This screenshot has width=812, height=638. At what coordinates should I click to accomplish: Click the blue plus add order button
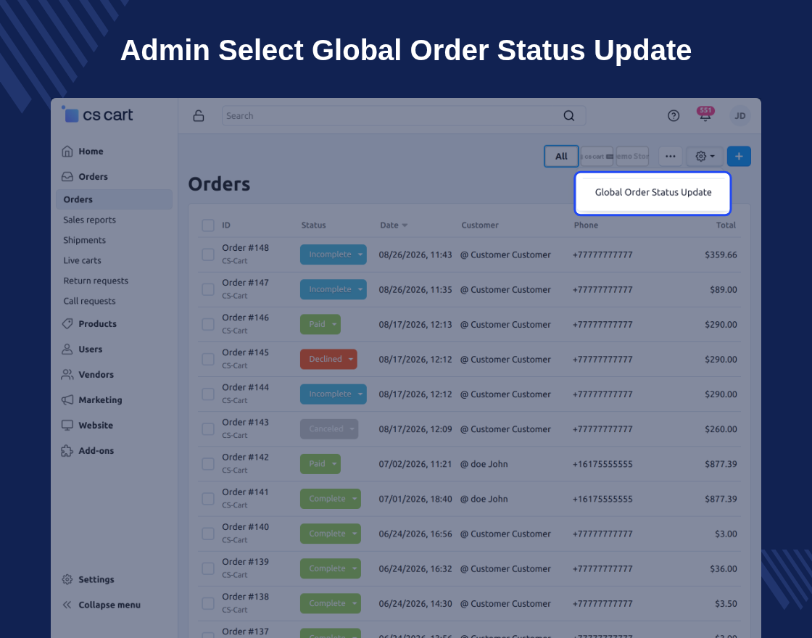739,157
